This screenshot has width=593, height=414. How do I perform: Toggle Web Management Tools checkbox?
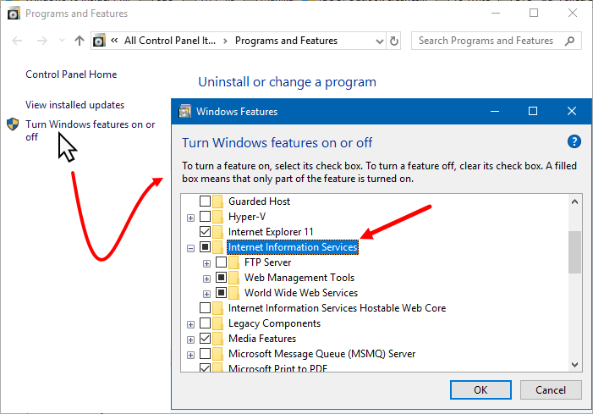(x=222, y=278)
